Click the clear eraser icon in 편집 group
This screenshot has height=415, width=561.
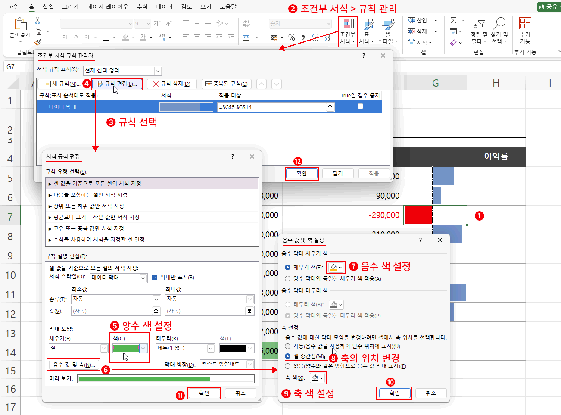(x=453, y=43)
